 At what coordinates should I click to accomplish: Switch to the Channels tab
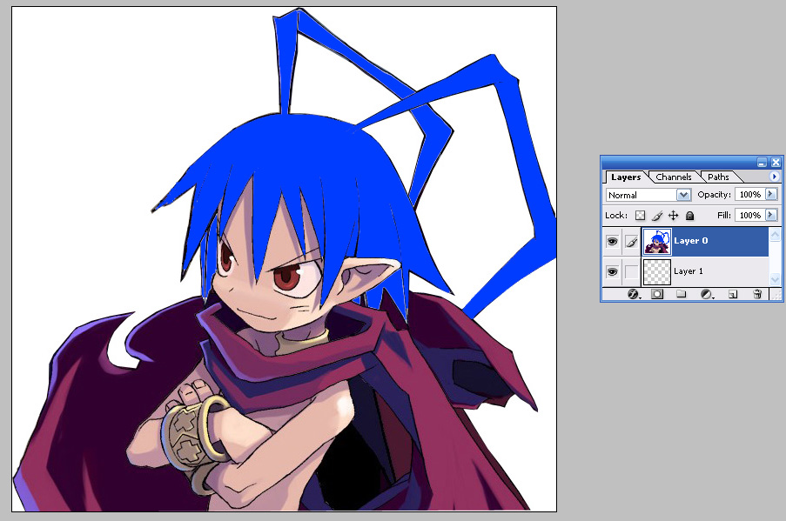pyautogui.click(x=673, y=177)
